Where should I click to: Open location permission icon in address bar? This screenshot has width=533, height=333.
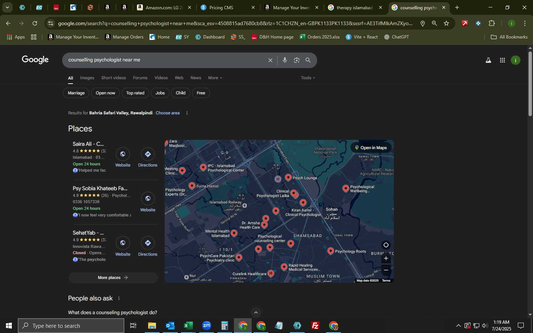pyautogui.click(x=423, y=23)
